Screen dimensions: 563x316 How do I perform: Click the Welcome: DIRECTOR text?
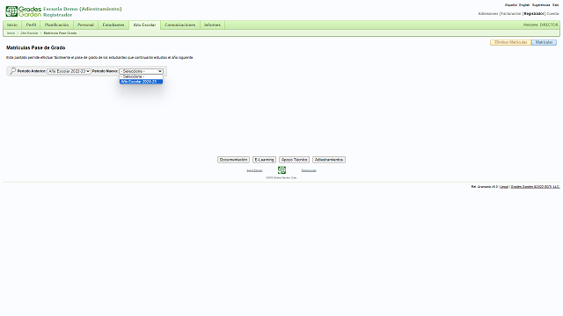[540, 25]
